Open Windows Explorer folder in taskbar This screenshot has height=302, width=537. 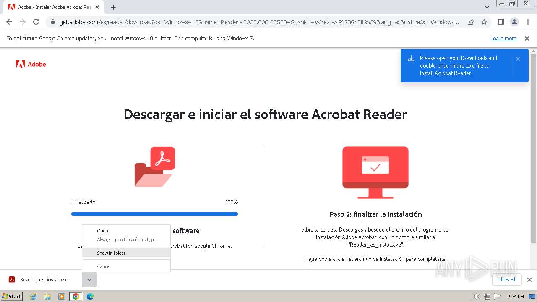(x=47, y=297)
